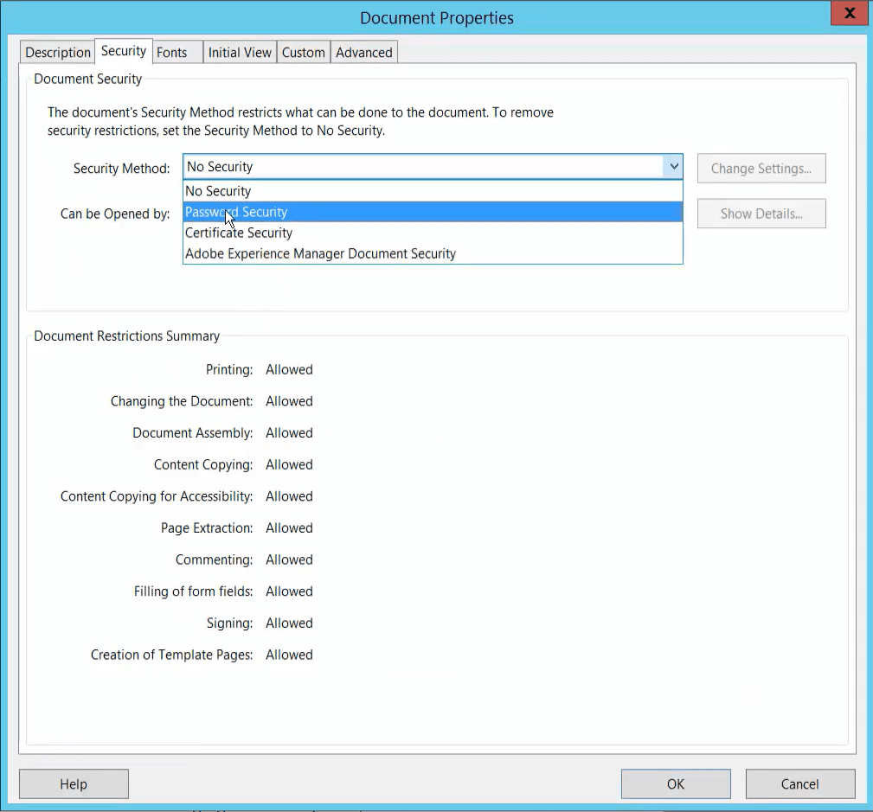
Task: Click the Document Properties title bar
Action: [x=436, y=17]
